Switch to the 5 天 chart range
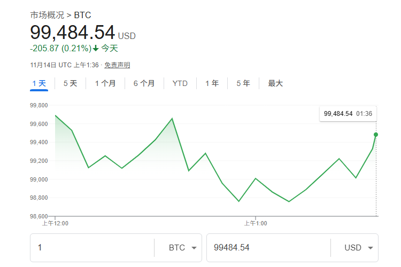The width and height of the screenshot is (401, 267). (70, 83)
